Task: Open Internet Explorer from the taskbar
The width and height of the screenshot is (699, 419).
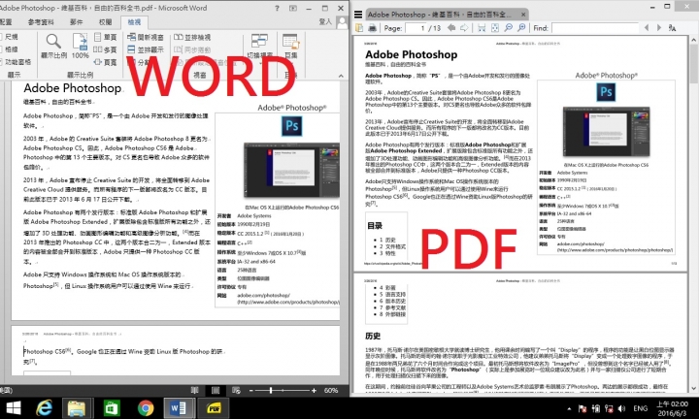Action: click(44, 408)
